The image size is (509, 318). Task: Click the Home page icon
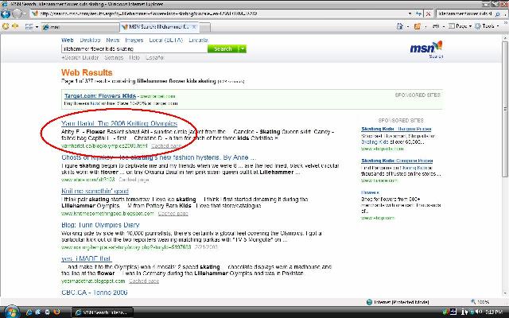[400, 26]
